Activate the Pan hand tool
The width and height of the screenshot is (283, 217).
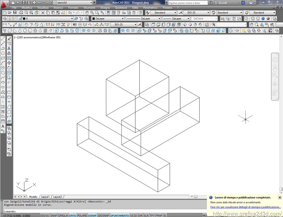tap(87, 13)
